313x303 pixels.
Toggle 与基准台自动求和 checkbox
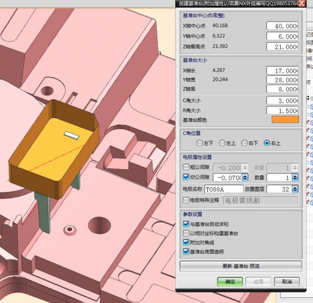pyautogui.click(x=186, y=224)
